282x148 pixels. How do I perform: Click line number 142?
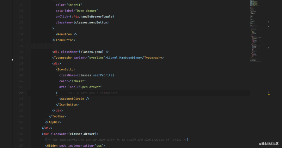click(x=21, y=81)
